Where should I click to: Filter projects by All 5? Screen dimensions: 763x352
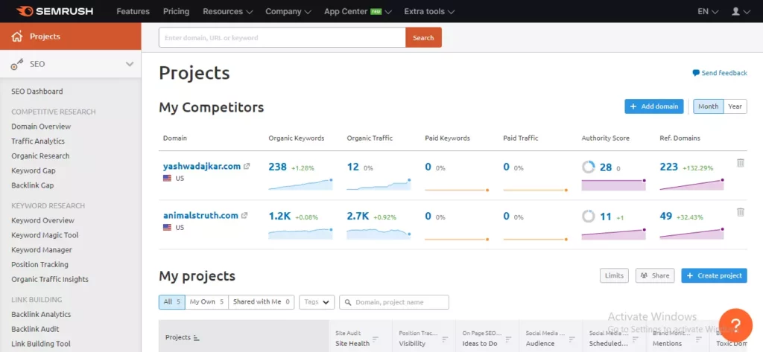pos(172,302)
